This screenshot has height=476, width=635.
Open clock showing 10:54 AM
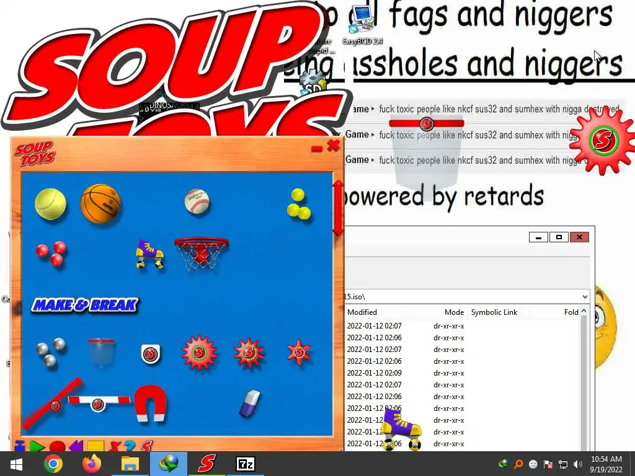[606, 464]
